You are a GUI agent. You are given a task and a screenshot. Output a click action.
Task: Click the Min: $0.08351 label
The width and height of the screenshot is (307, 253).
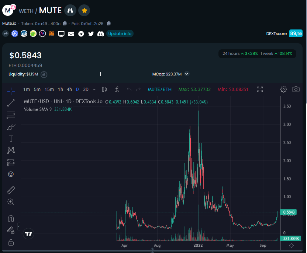point(233,89)
